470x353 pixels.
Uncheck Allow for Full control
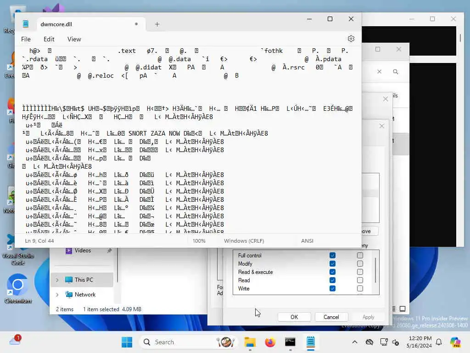(332, 256)
